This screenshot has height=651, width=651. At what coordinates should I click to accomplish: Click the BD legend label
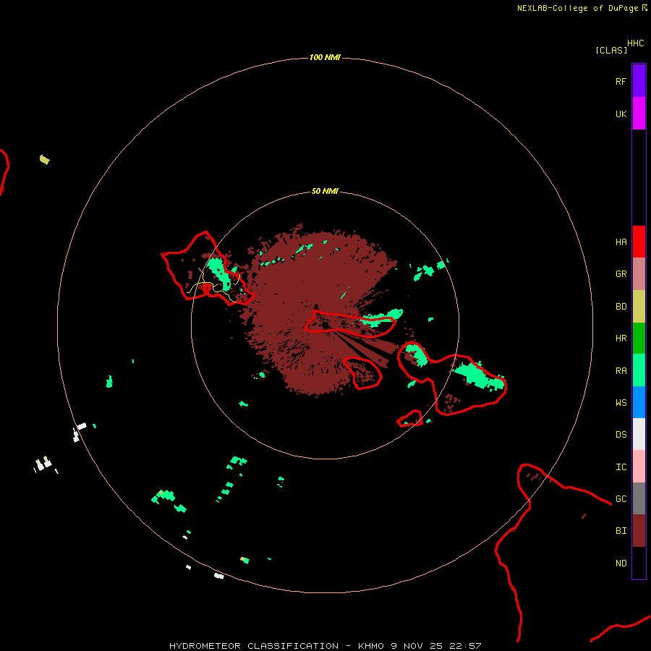pyautogui.click(x=621, y=307)
